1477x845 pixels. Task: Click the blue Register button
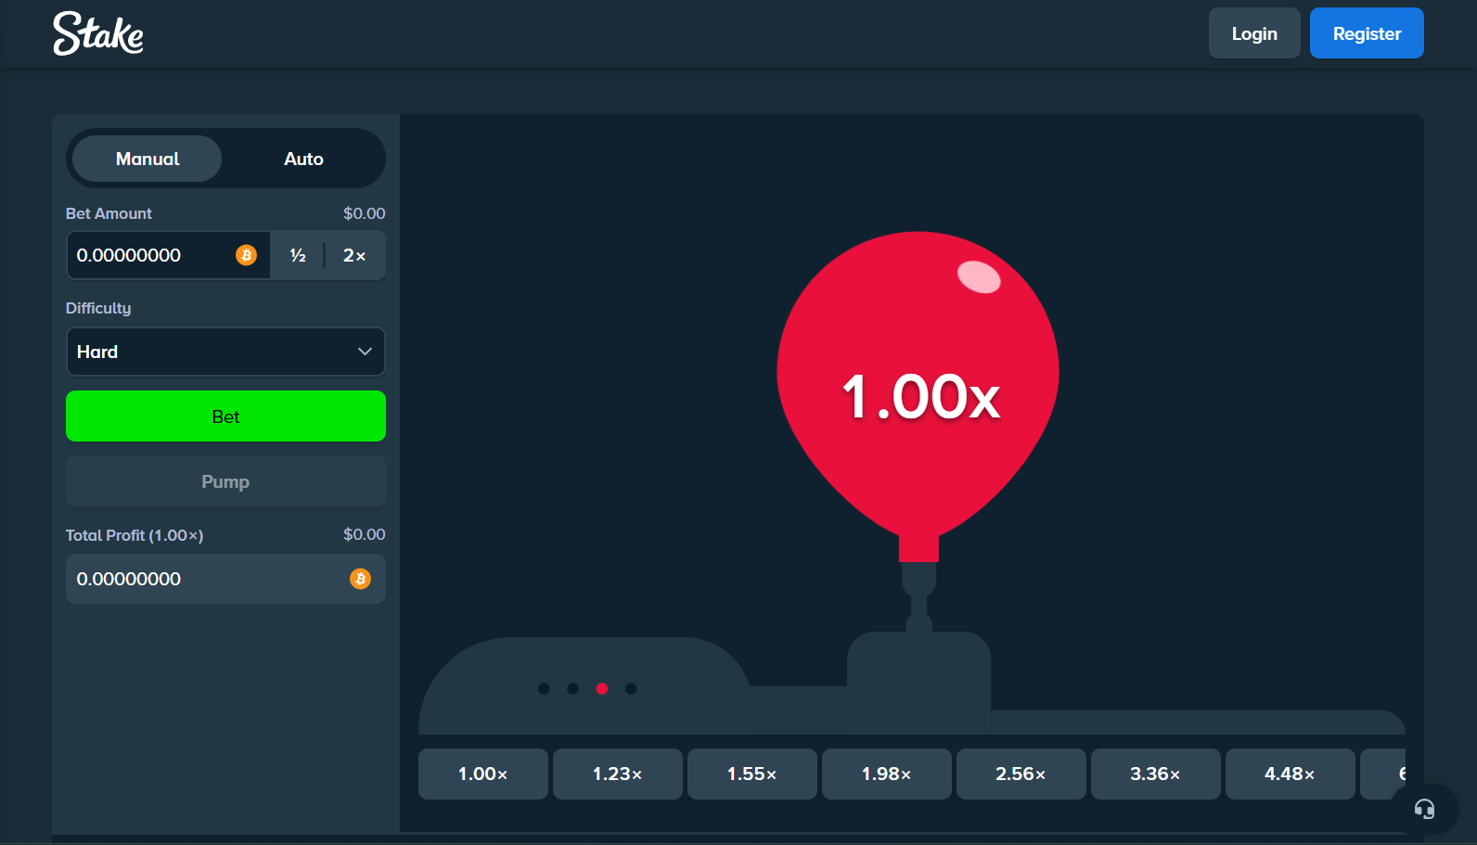pos(1367,33)
